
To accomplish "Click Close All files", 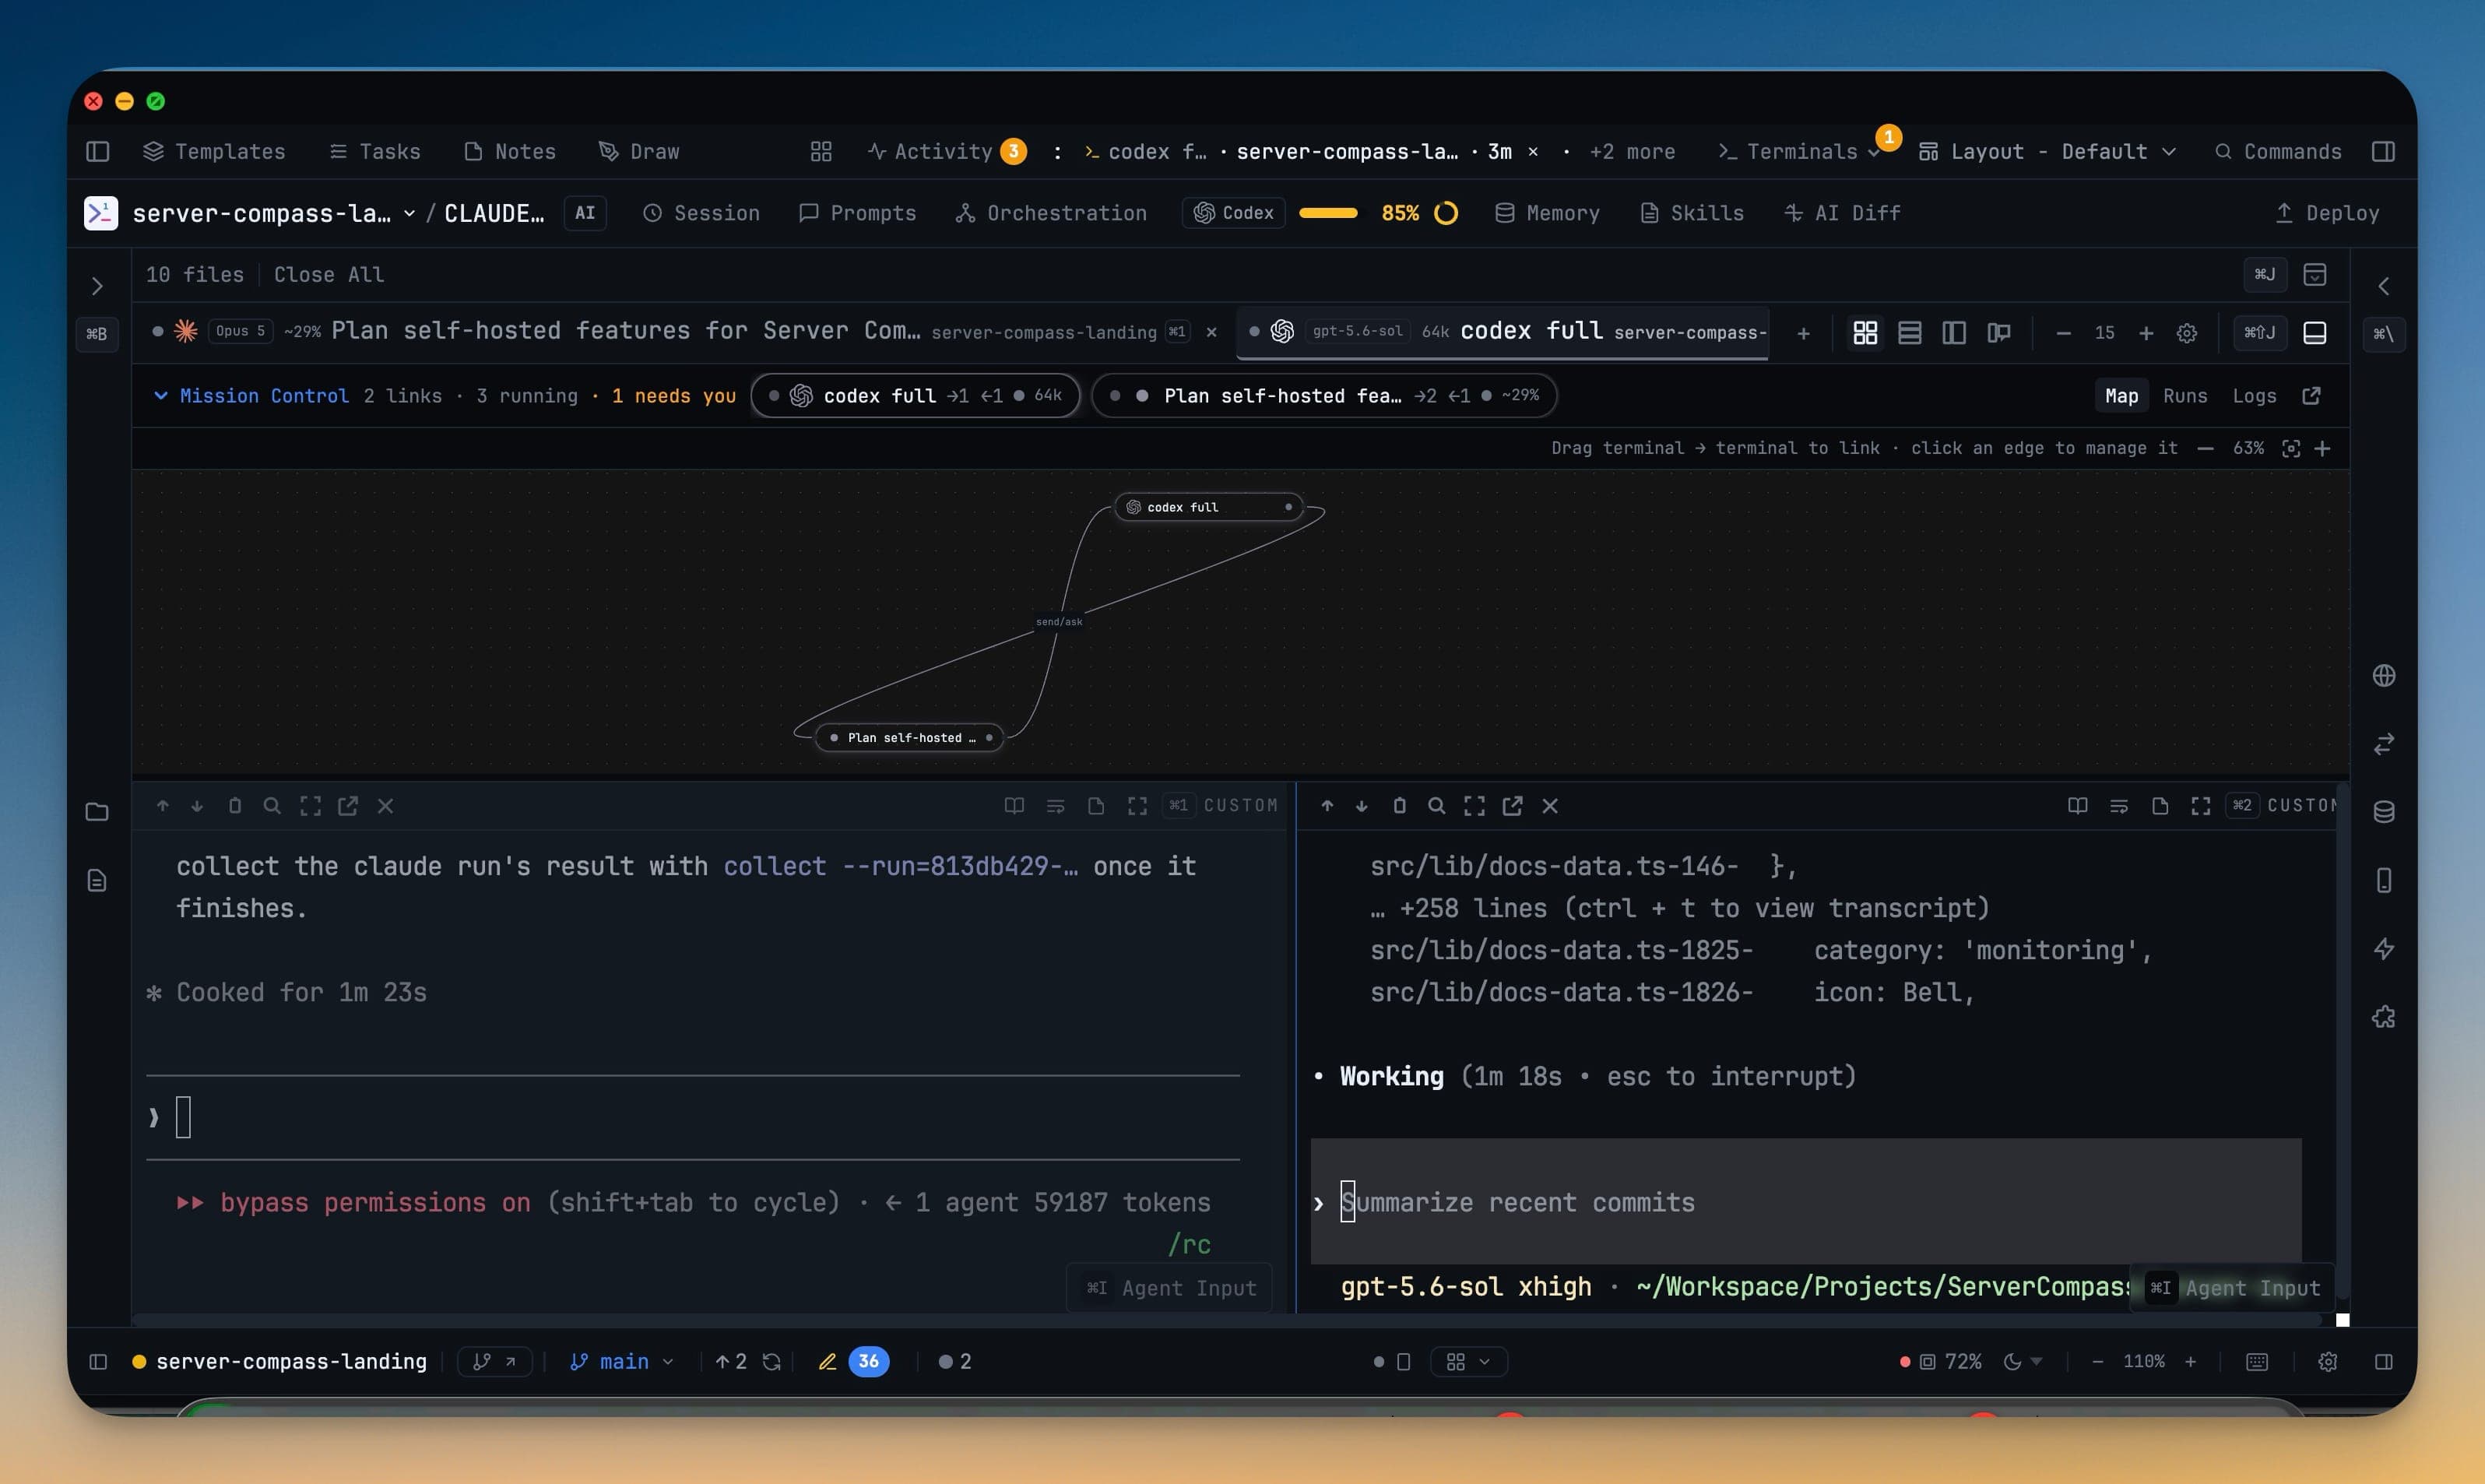I will click(329, 274).
